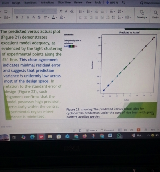Switch to normal view icon in status bar

tap(120, 130)
